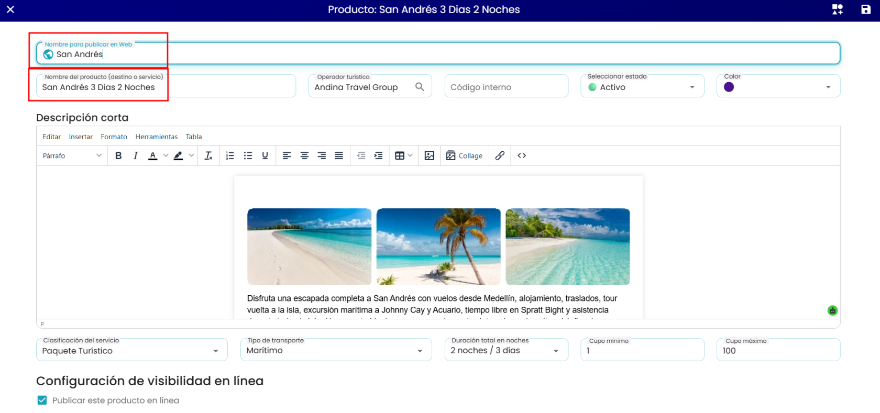Open the Insertar menu

81,137
